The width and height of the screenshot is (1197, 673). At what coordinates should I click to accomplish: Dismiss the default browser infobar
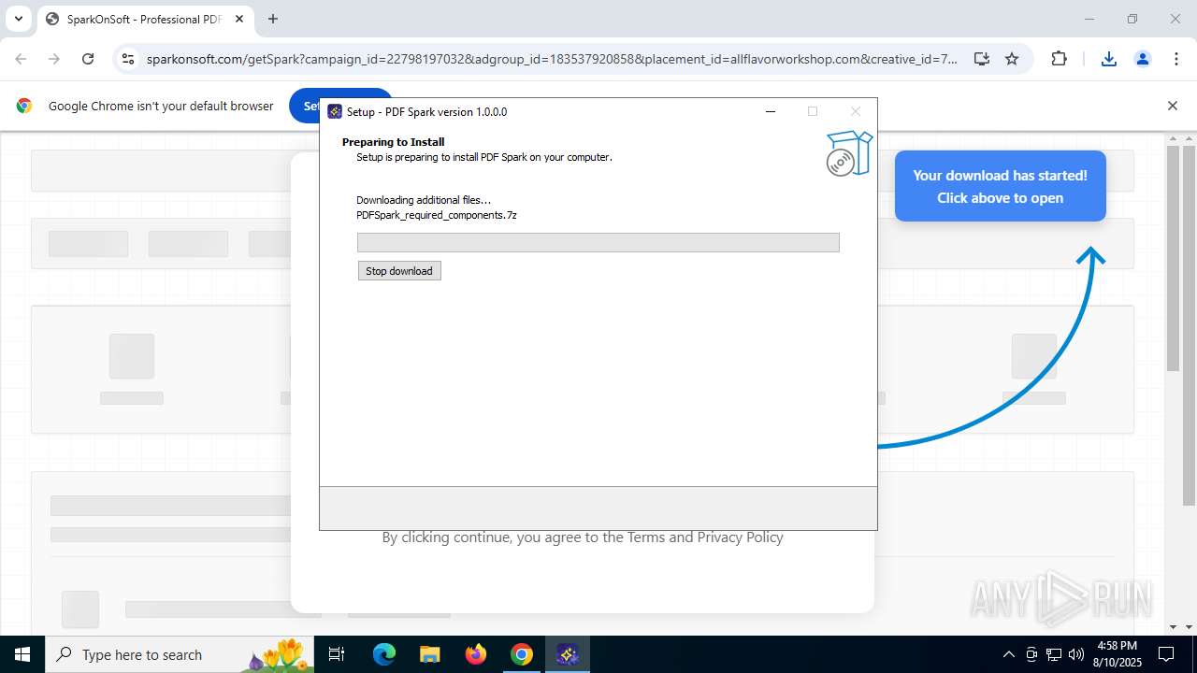(1173, 106)
